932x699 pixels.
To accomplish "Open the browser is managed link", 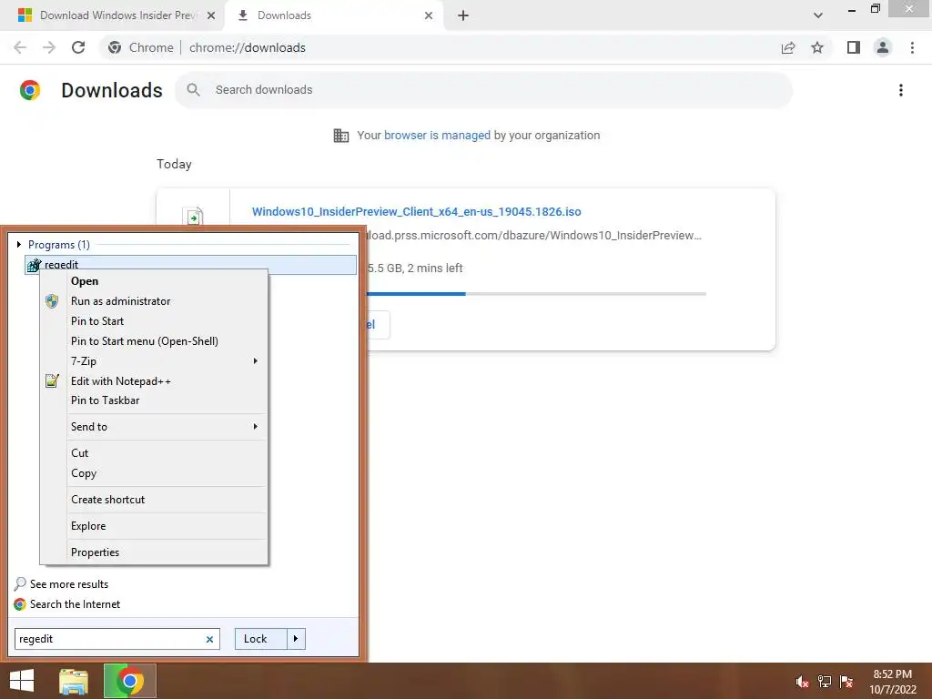I will [x=437, y=136].
